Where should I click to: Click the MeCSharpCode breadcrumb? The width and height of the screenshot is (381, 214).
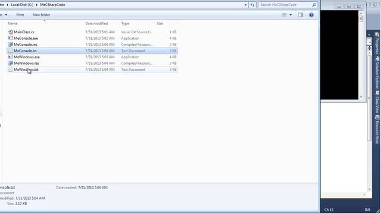coord(52,5)
